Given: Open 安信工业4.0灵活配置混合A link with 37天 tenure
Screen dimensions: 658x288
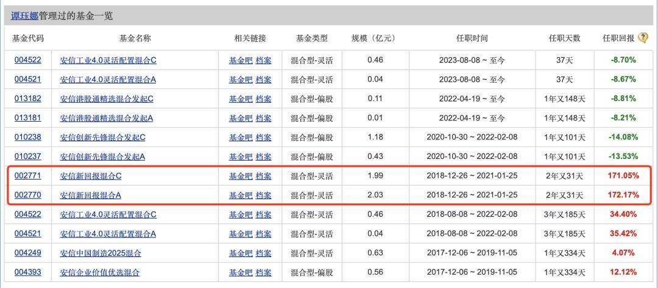Looking at the screenshot, I should click(108, 79).
